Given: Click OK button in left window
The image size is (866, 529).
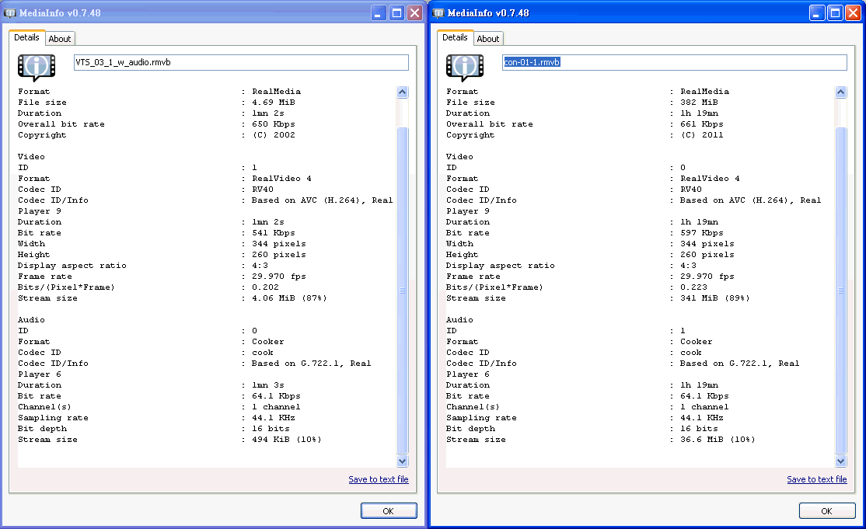Looking at the screenshot, I should pos(388,511).
